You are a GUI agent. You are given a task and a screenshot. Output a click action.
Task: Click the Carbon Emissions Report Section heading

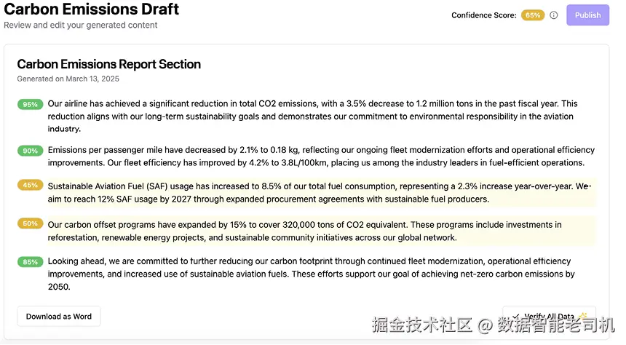pos(108,64)
